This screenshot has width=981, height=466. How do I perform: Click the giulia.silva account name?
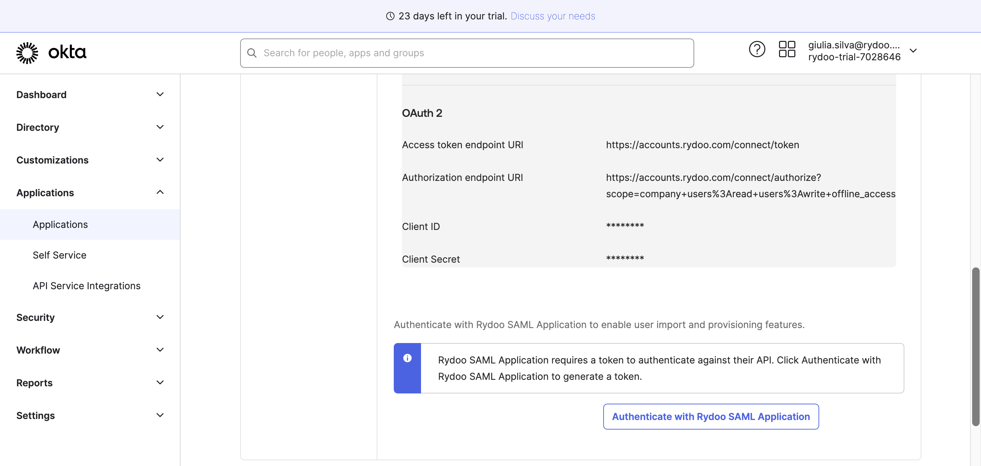click(854, 45)
